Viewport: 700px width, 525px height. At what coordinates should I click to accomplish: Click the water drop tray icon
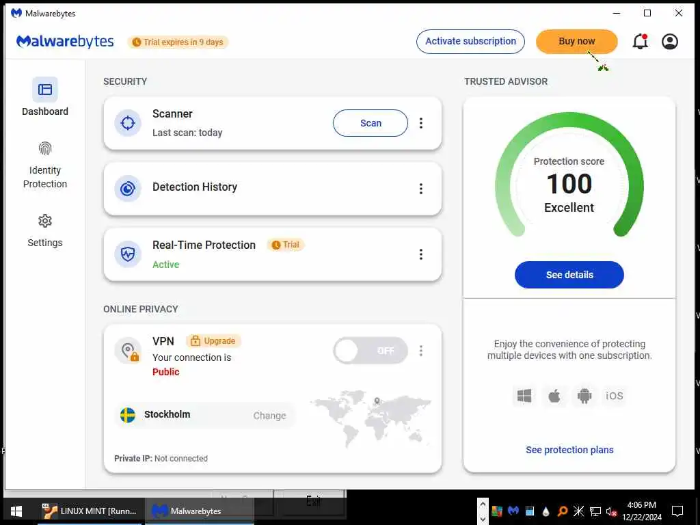546,511
